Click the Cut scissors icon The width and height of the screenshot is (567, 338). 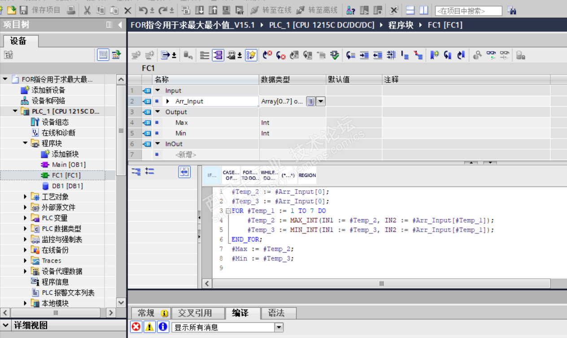click(x=87, y=10)
